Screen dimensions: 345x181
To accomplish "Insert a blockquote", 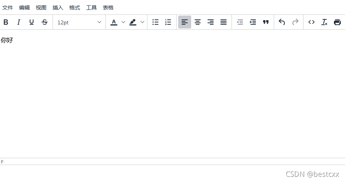I will coord(266,22).
